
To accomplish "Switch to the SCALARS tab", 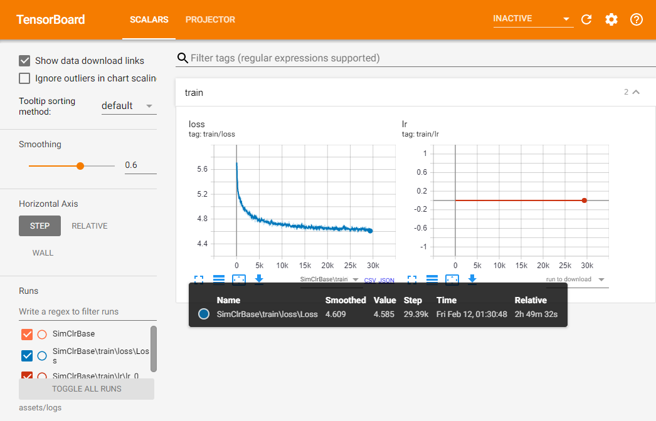I will [x=149, y=19].
